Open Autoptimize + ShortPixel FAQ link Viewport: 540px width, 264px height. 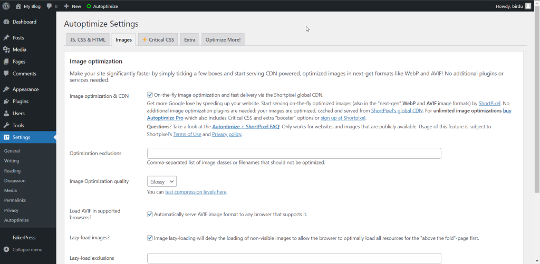click(246, 127)
